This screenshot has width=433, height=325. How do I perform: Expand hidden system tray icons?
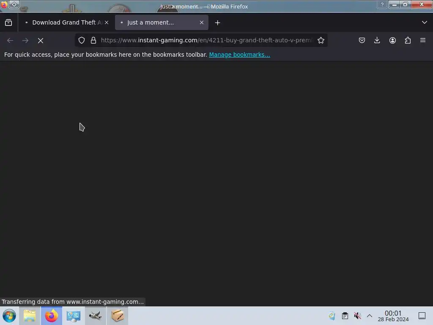click(370, 316)
